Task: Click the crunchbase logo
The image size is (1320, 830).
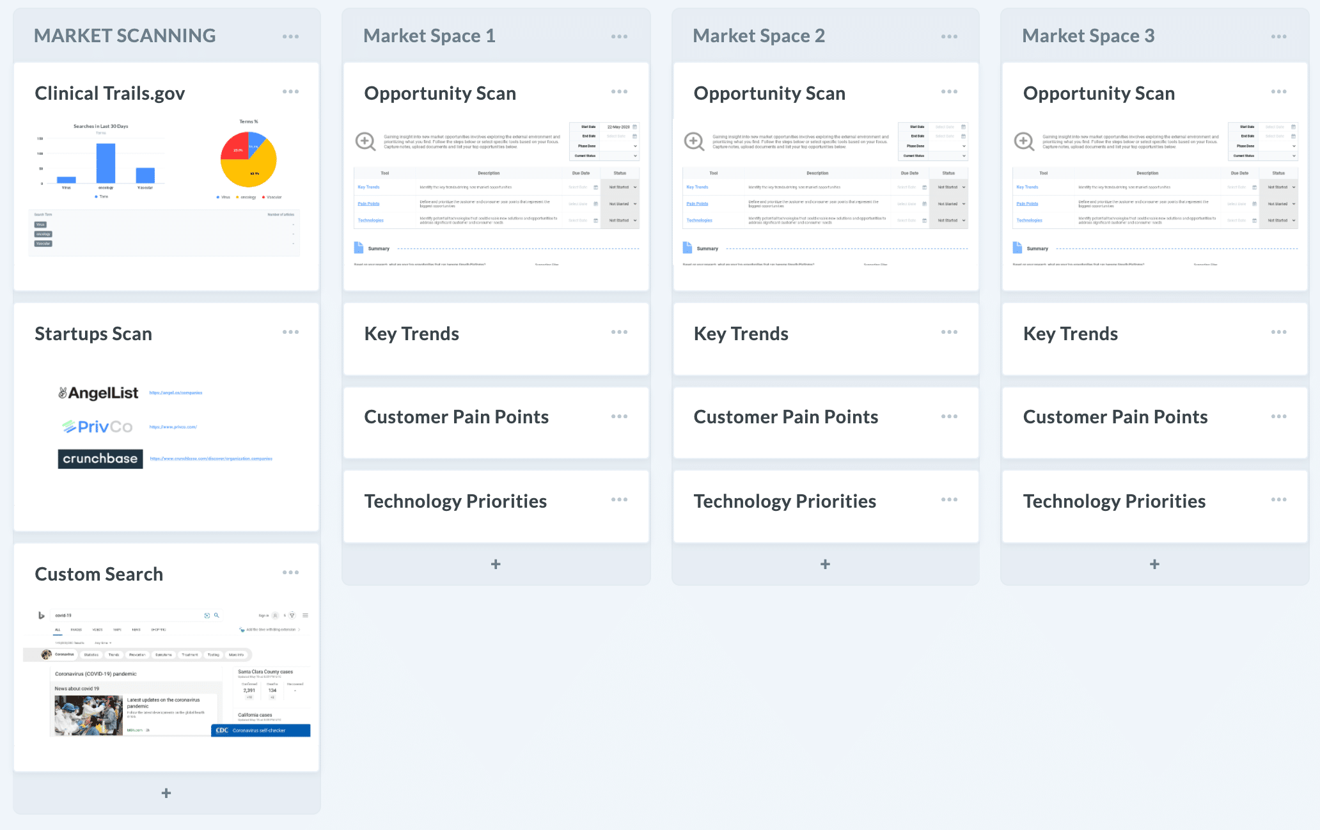Action: 100,458
